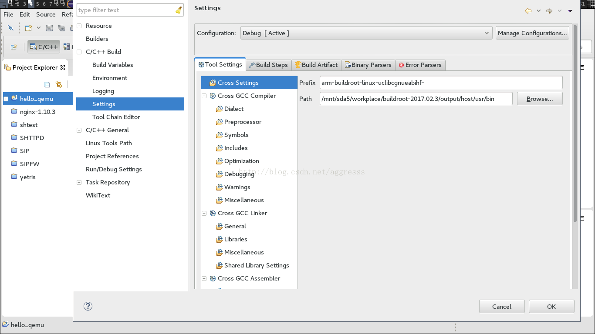Image resolution: width=595 pixels, height=334 pixels.
Task: Switch to workspace 5 in top bar
Action: click(37, 4)
